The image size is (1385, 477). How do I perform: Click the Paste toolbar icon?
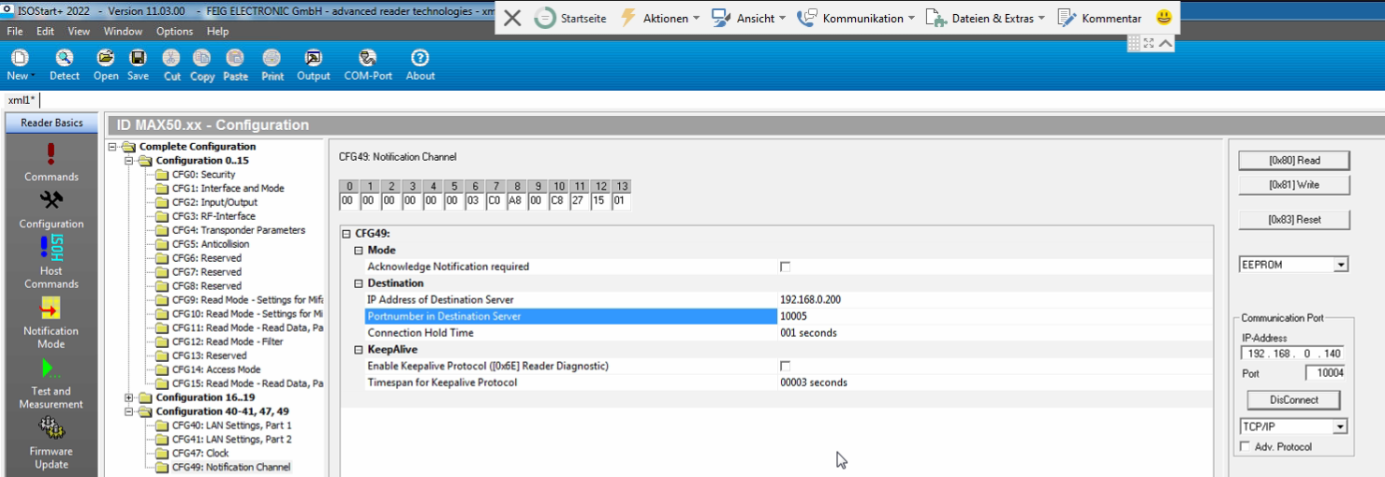point(235,59)
